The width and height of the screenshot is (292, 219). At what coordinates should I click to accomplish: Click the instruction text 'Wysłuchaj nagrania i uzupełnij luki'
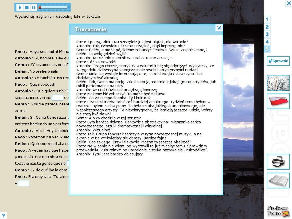pyautogui.click(x=58, y=16)
